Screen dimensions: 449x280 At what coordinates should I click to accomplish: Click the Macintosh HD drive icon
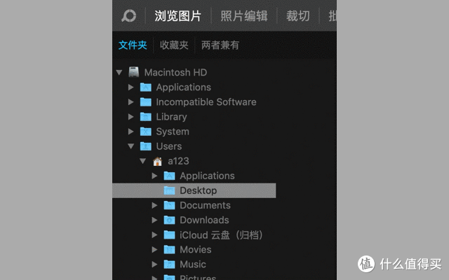point(134,72)
